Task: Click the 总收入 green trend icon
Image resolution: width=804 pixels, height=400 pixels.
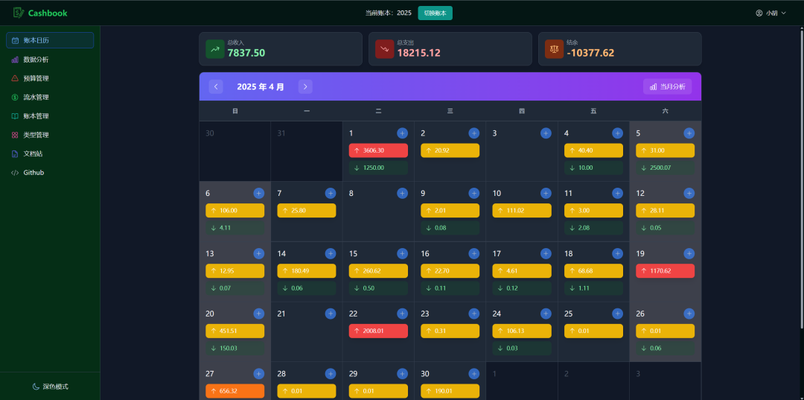Action: [x=215, y=49]
